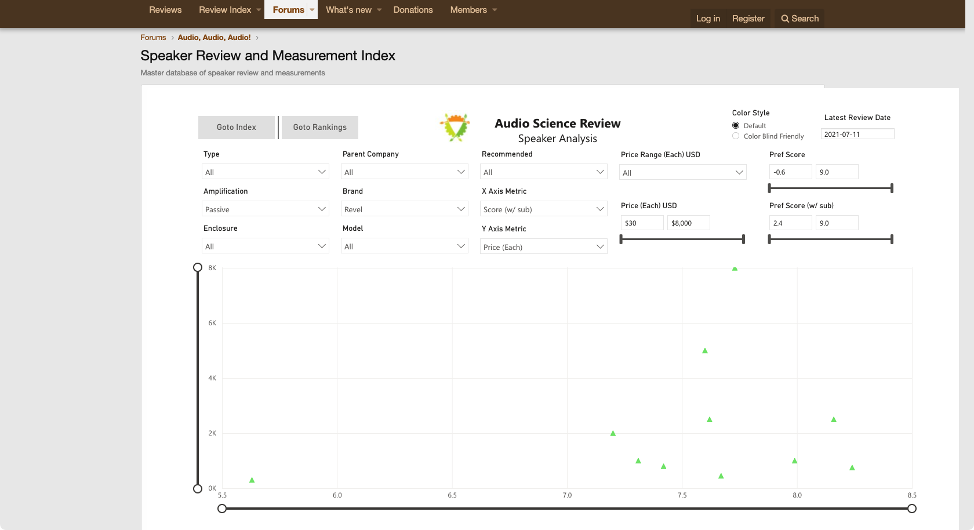Click the 2K data point near score 7.2
The width and height of the screenshot is (974, 530).
coord(613,433)
